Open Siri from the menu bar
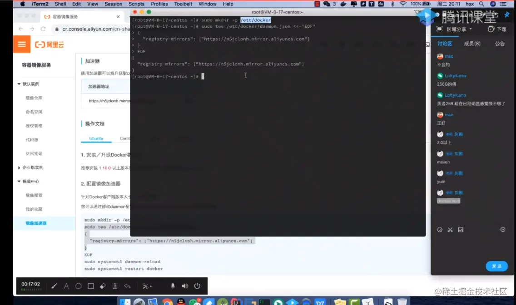Viewport: 516px width, 305px height. point(493,4)
